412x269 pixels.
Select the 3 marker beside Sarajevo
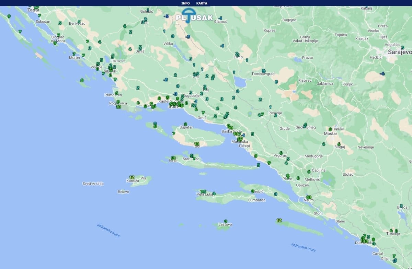(x=402, y=47)
